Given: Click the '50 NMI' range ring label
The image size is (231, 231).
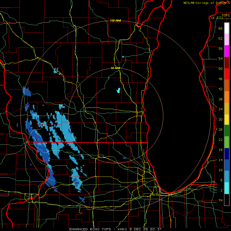Looking at the screenshot, I should coord(116,68).
